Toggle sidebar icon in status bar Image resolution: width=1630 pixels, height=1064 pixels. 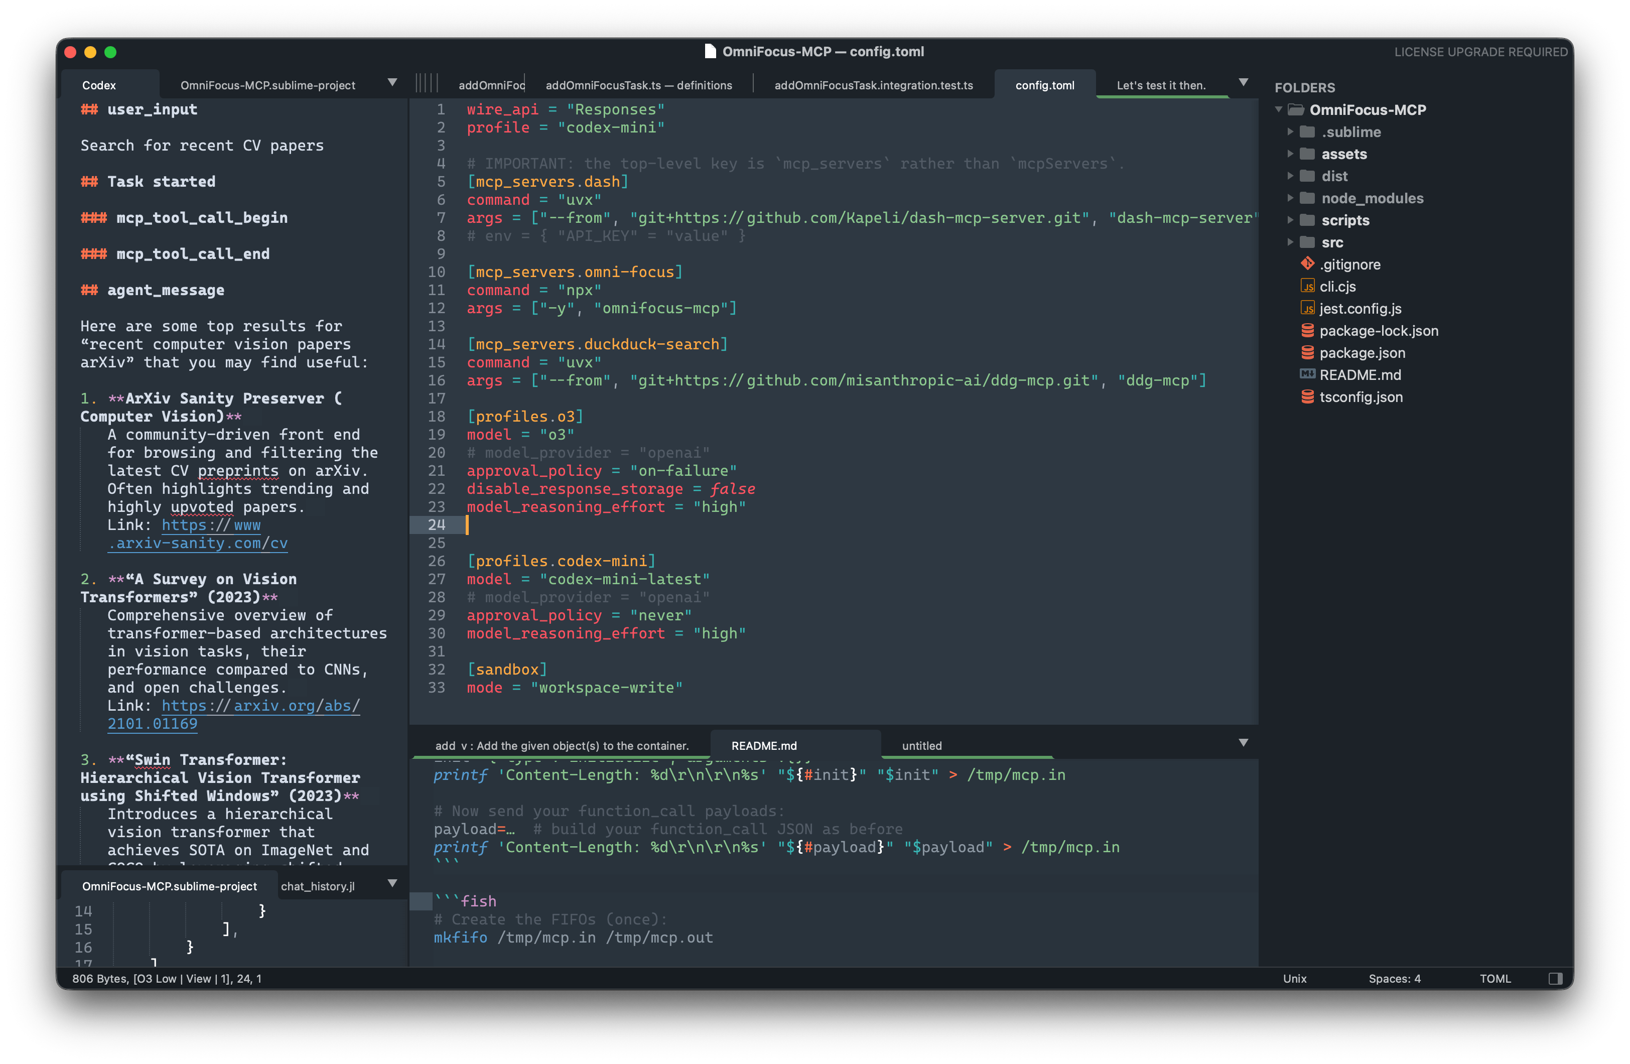[x=1555, y=978]
